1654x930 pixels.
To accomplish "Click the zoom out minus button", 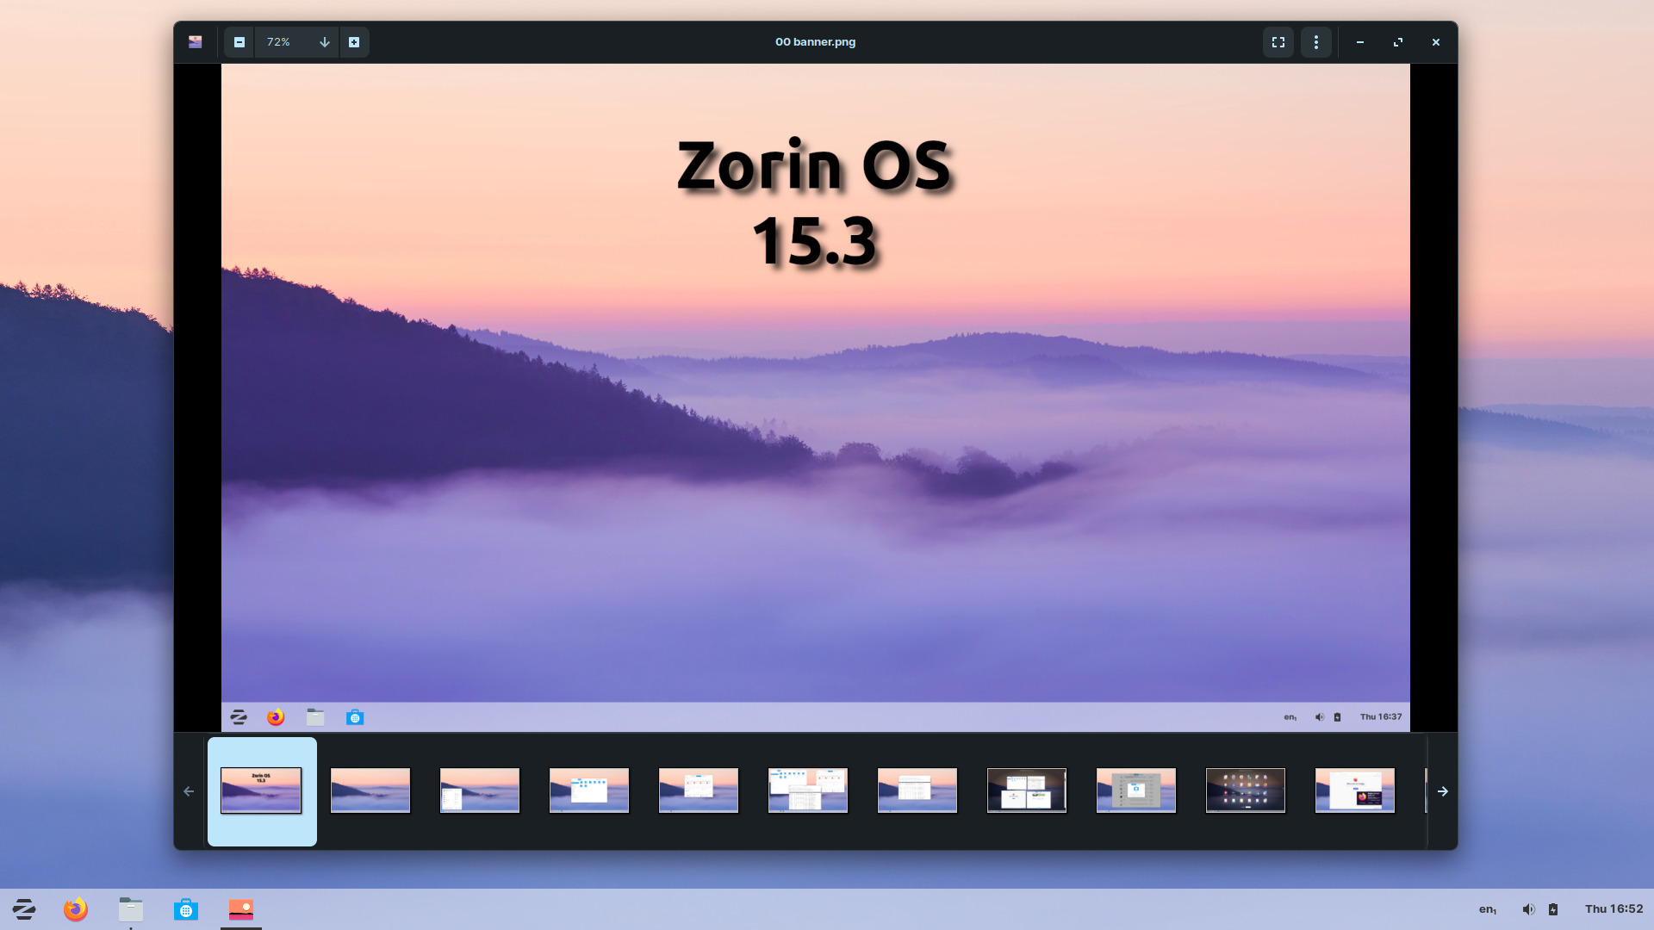I will (239, 42).
